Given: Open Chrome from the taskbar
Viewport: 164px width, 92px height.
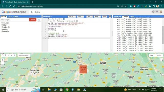Looking at the screenshot, I should (67, 90).
